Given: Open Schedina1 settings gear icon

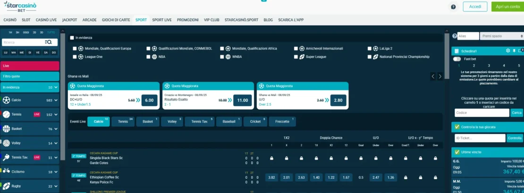Looking at the screenshot, I should click(x=507, y=50).
